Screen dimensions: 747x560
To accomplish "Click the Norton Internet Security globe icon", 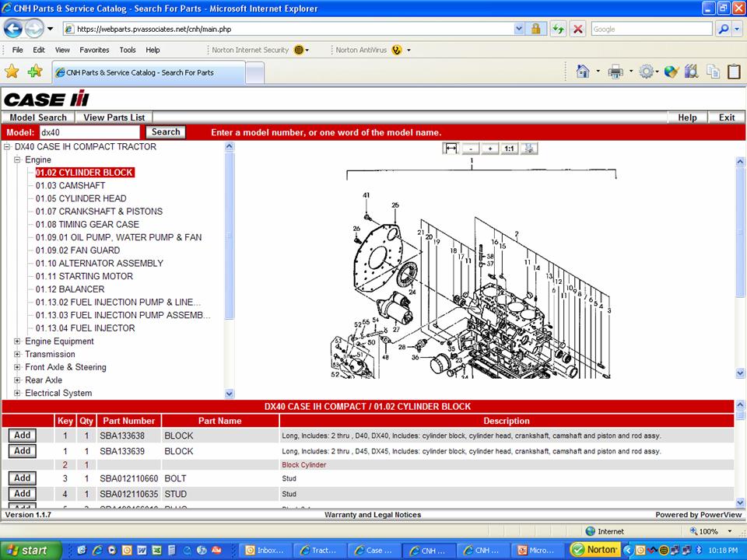I will pyautogui.click(x=299, y=50).
